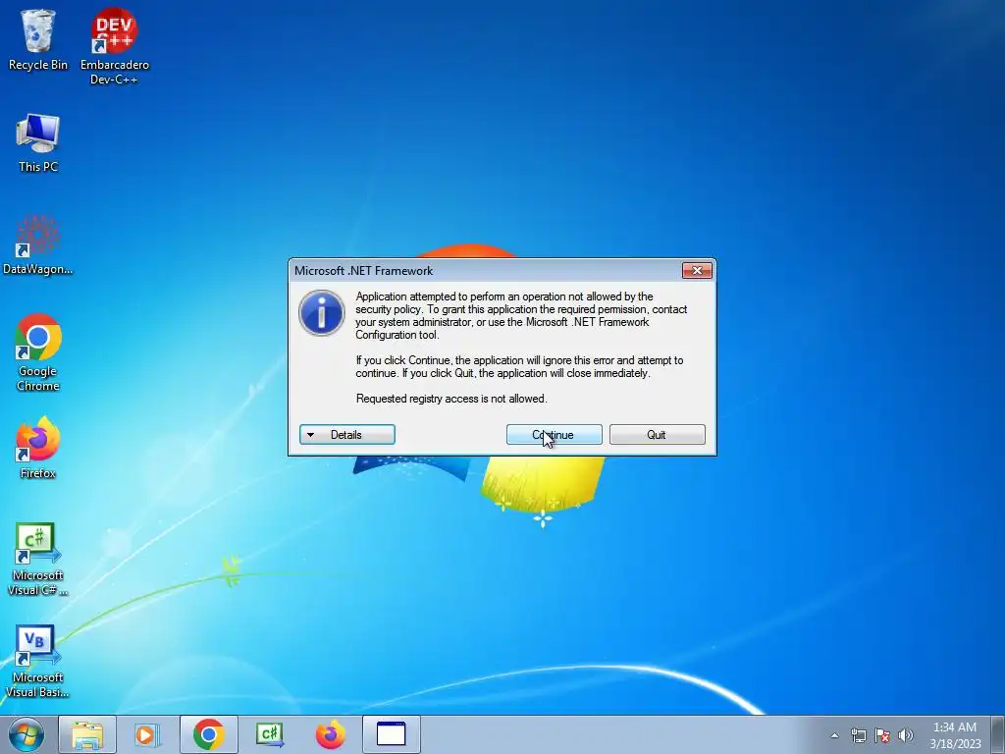The width and height of the screenshot is (1005, 754).
Task: Select the Google Chrome desktop shortcut
Action: pos(38,352)
